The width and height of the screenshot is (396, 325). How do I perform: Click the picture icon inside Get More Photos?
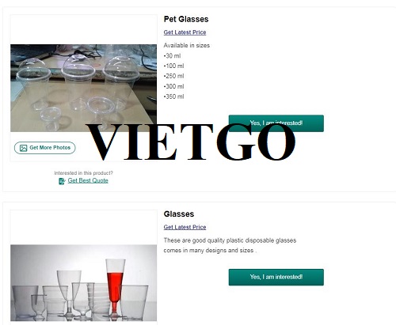(23, 148)
